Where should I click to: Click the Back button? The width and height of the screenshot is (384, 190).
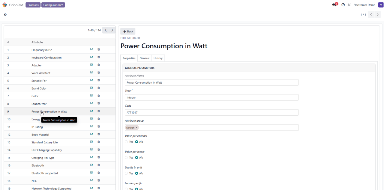click(128, 31)
